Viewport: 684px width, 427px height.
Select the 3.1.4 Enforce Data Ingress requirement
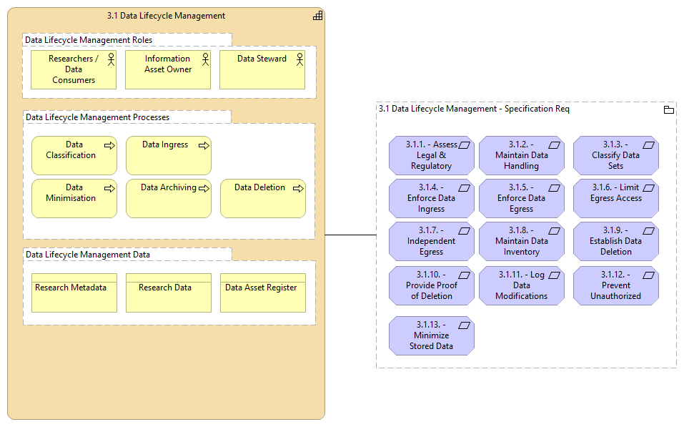click(432, 198)
